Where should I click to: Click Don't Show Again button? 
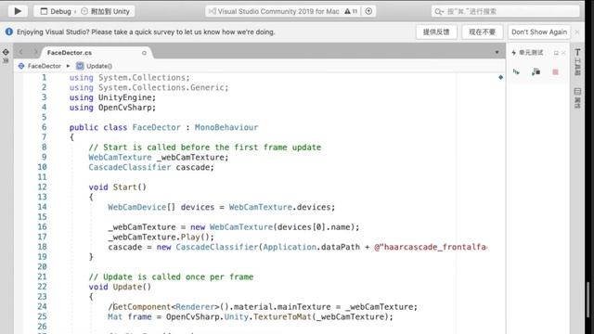[x=539, y=32]
